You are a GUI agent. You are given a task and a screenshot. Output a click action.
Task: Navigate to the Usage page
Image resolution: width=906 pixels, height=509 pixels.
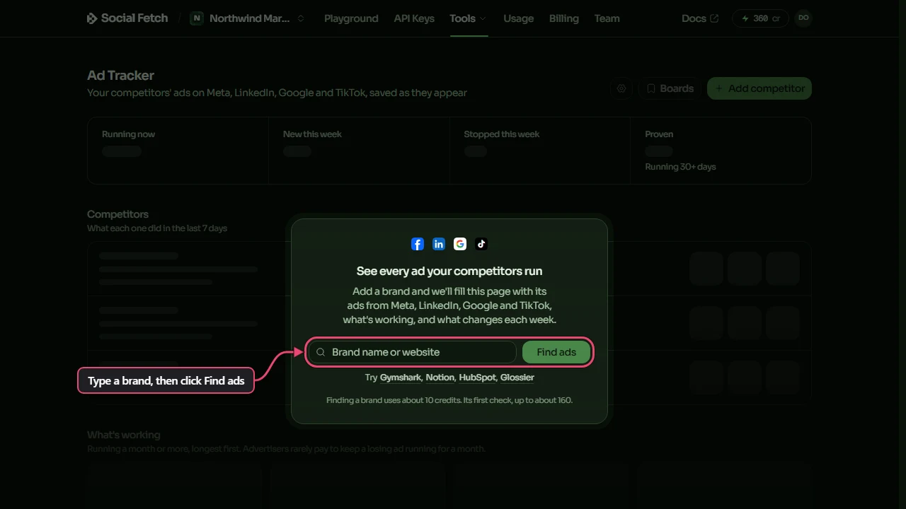pos(519,18)
